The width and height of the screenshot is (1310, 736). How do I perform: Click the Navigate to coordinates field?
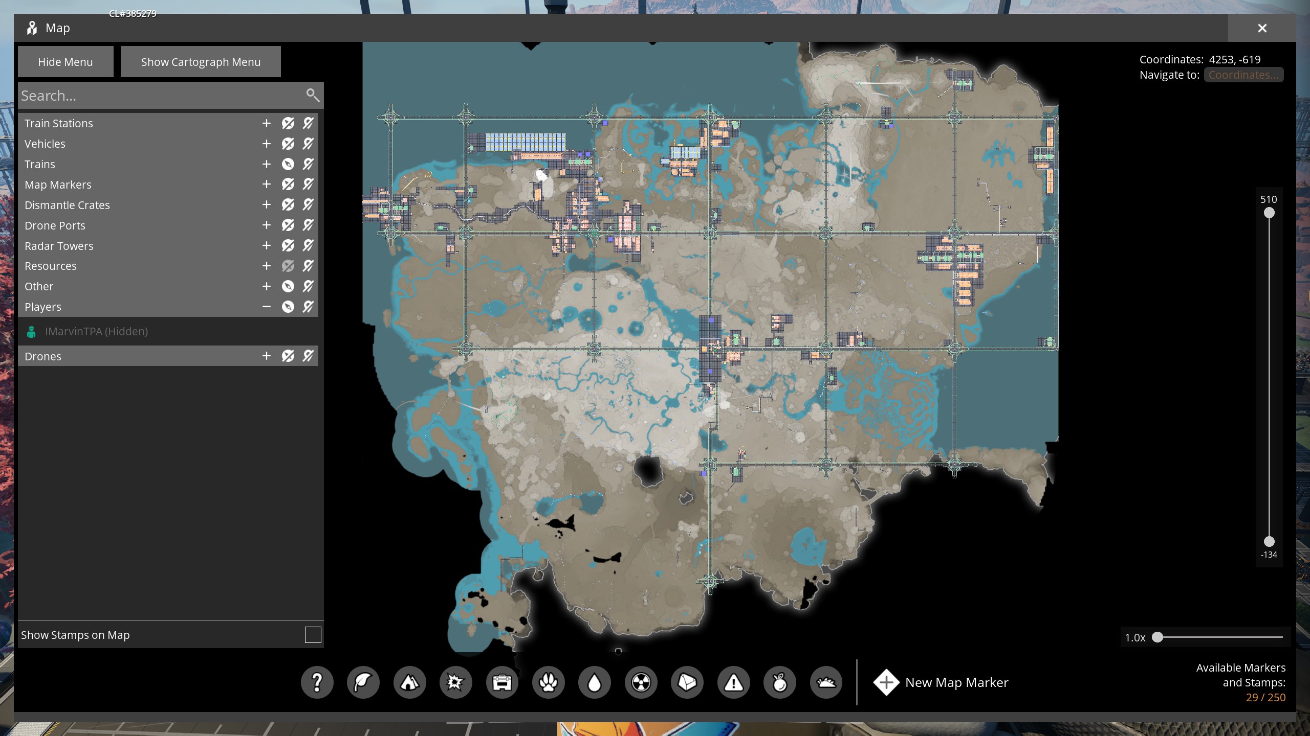[x=1243, y=75]
